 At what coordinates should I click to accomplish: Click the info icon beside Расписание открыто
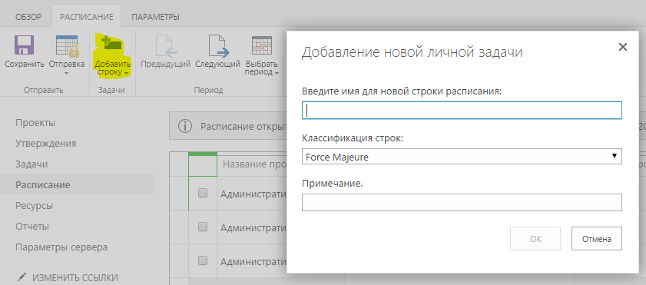[x=185, y=126]
